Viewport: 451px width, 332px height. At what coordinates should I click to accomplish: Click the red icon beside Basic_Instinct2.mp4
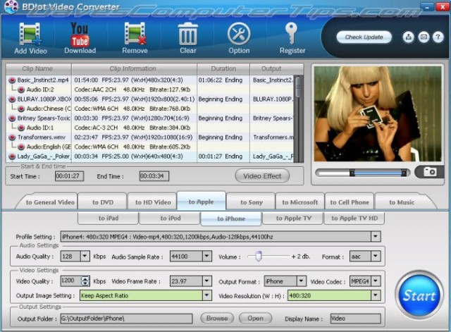[x=12, y=80]
